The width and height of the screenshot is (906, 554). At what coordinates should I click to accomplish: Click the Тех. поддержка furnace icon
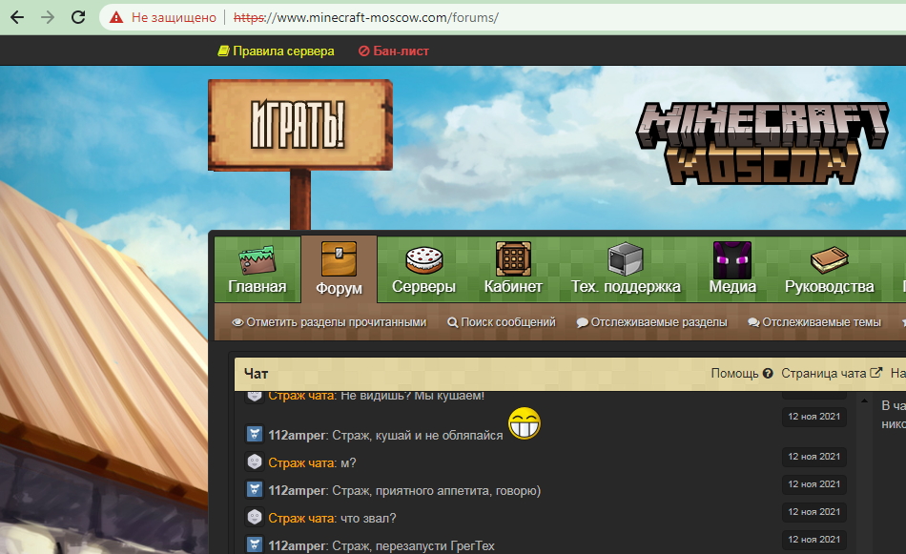pos(626,260)
